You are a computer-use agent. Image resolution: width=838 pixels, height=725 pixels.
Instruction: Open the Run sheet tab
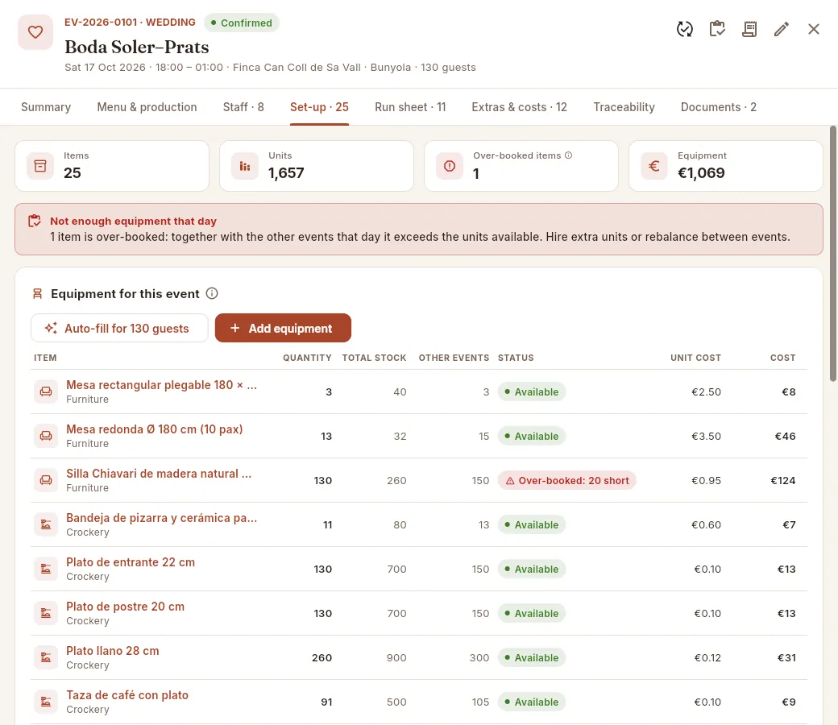[410, 107]
